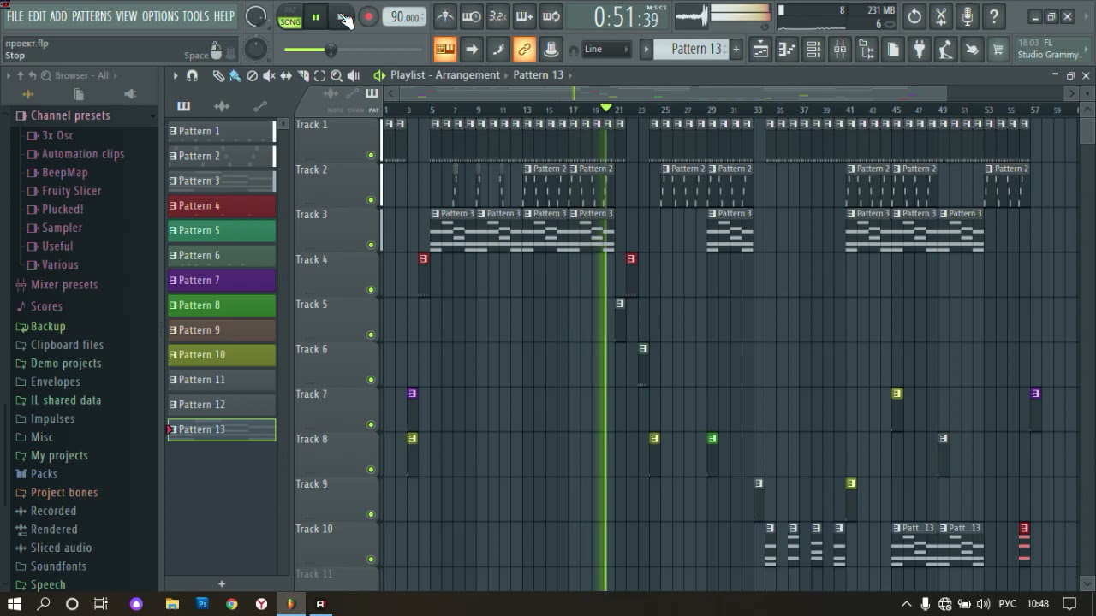
Task: Select Pattern 4 in the pattern list
Action: (221, 205)
